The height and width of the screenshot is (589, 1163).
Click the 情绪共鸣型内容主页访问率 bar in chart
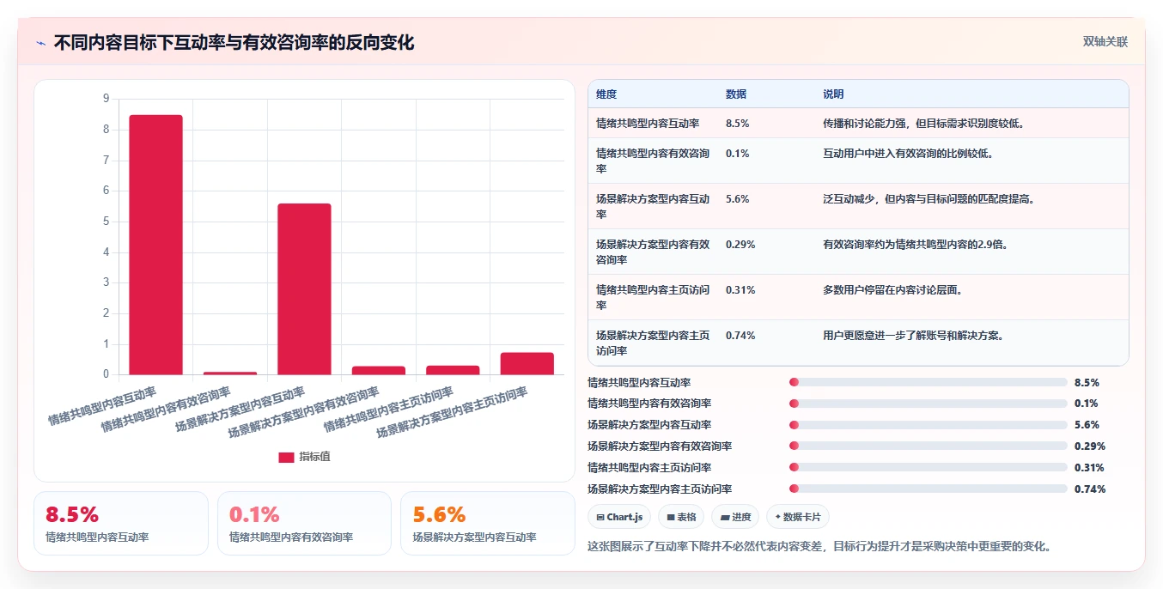tap(453, 370)
